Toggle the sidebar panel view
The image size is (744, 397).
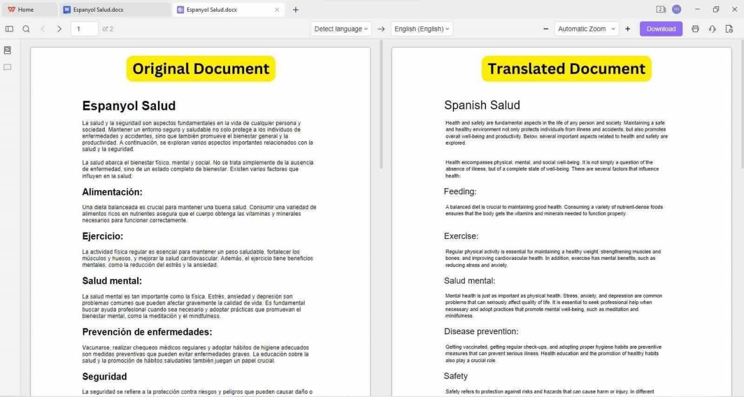pyautogui.click(x=9, y=28)
